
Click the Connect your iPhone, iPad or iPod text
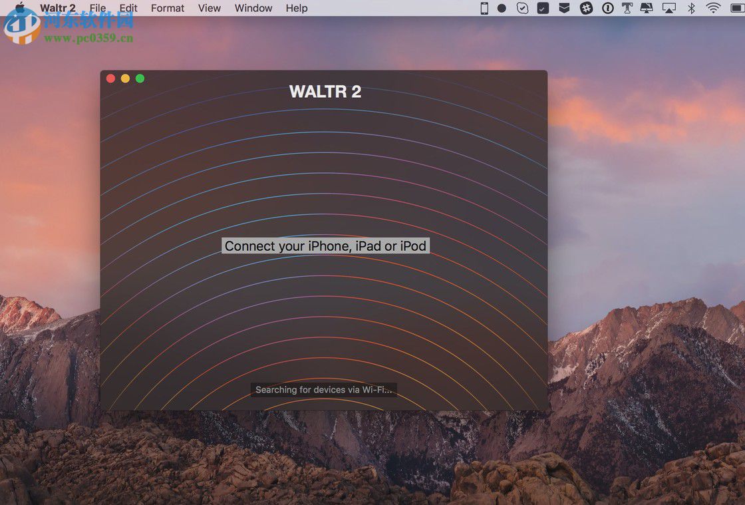click(x=325, y=246)
